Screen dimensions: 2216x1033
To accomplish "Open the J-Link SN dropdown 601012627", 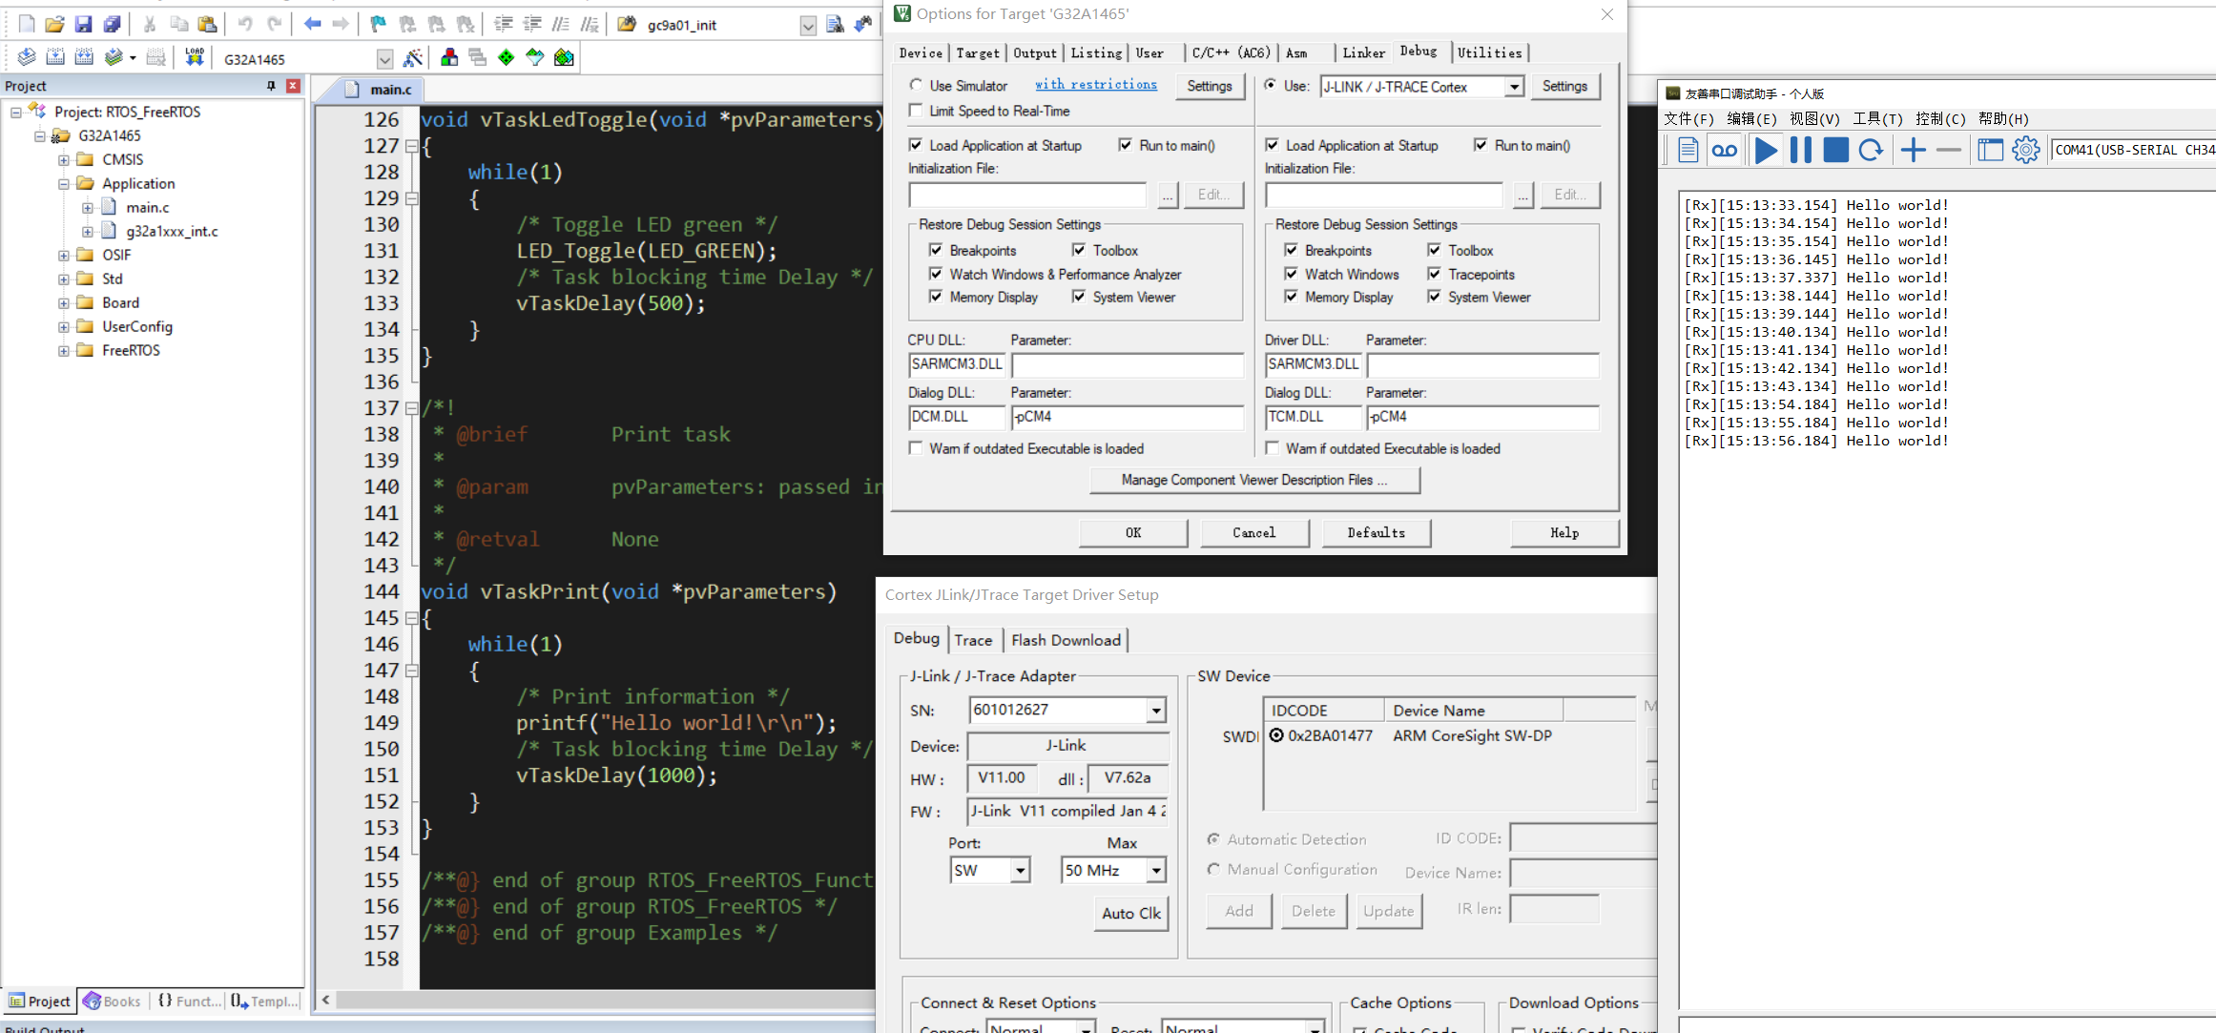I will (1156, 711).
